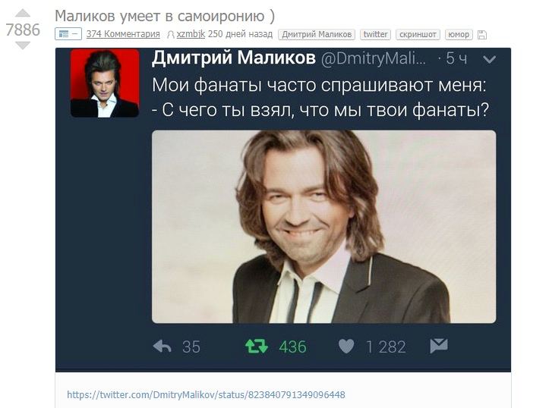The width and height of the screenshot is (549, 408).
Task: Select the Дмитрий Маликов tag
Action: (317, 34)
